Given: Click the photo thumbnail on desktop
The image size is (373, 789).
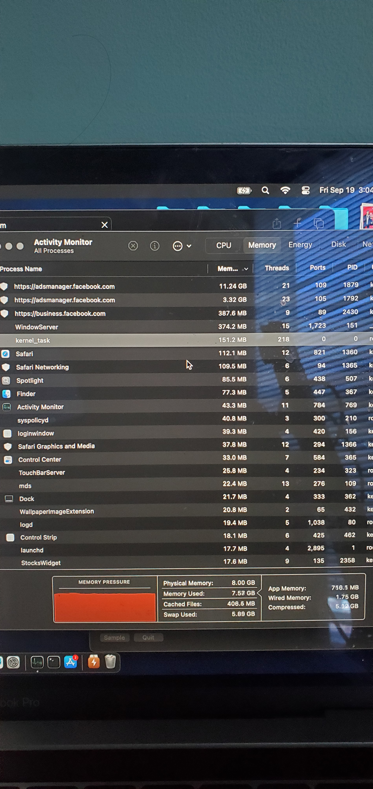Looking at the screenshot, I should pos(367,216).
